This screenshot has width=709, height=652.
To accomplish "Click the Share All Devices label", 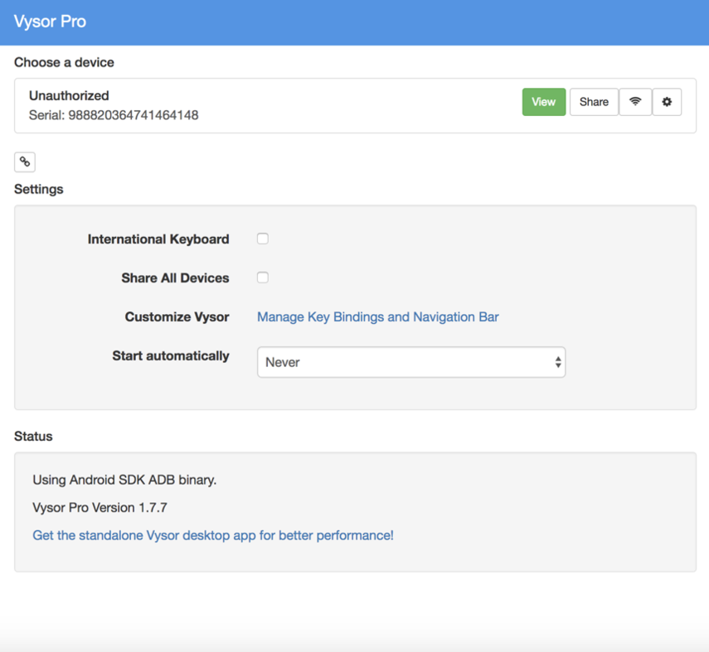I will 175,278.
